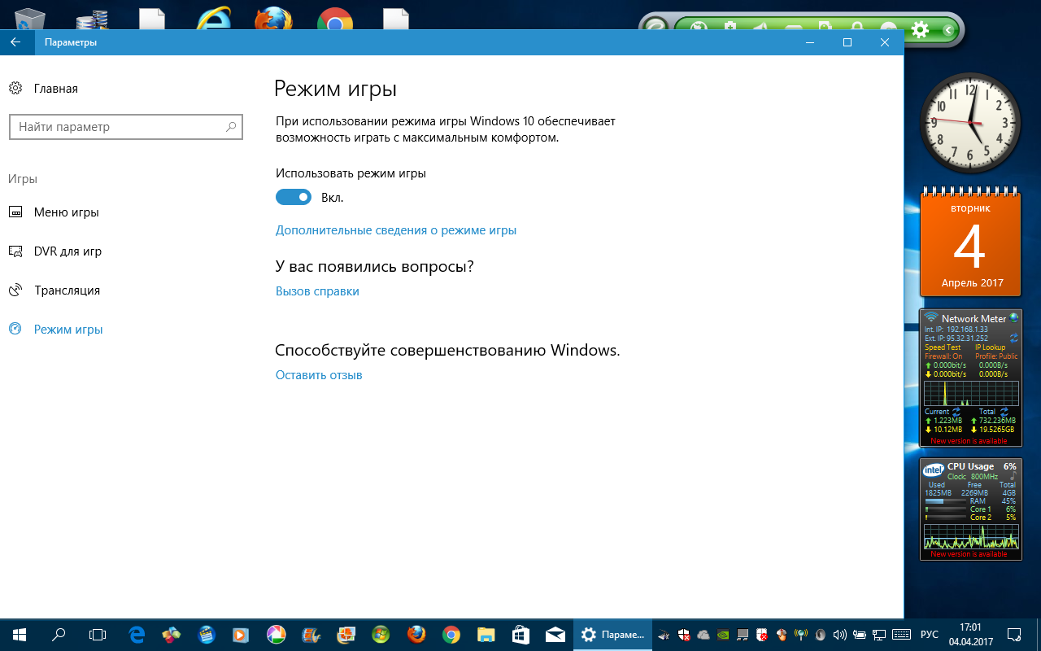1041x651 pixels.
Task: Open the touch keyboard tray icon
Action: pyautogui.click(x=900, y=634)
